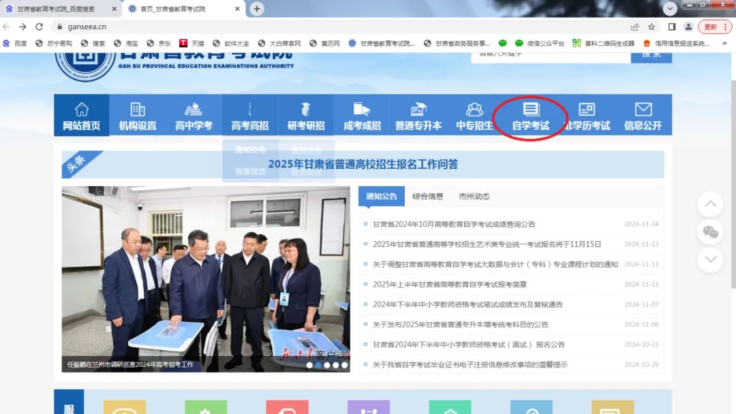
Task: Open the 苏宁易购 bookmark
Action: tap(54, 43)
